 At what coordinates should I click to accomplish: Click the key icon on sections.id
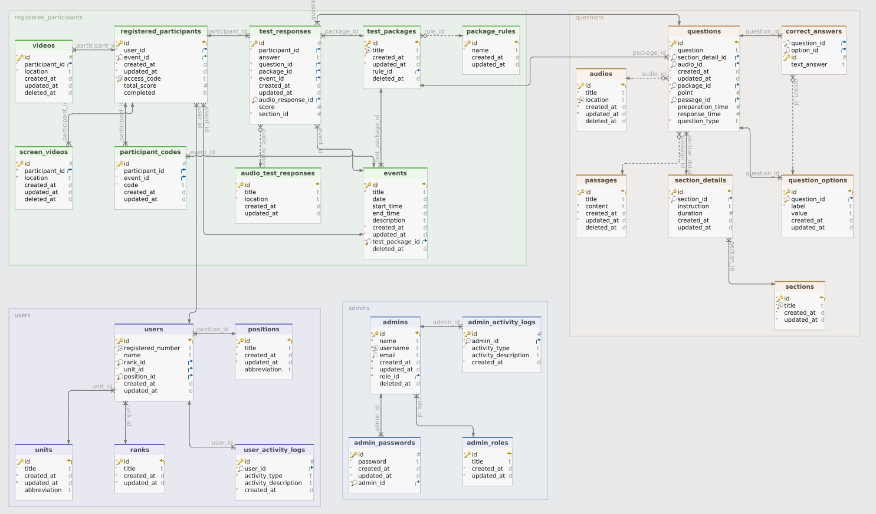click(782, 298)
